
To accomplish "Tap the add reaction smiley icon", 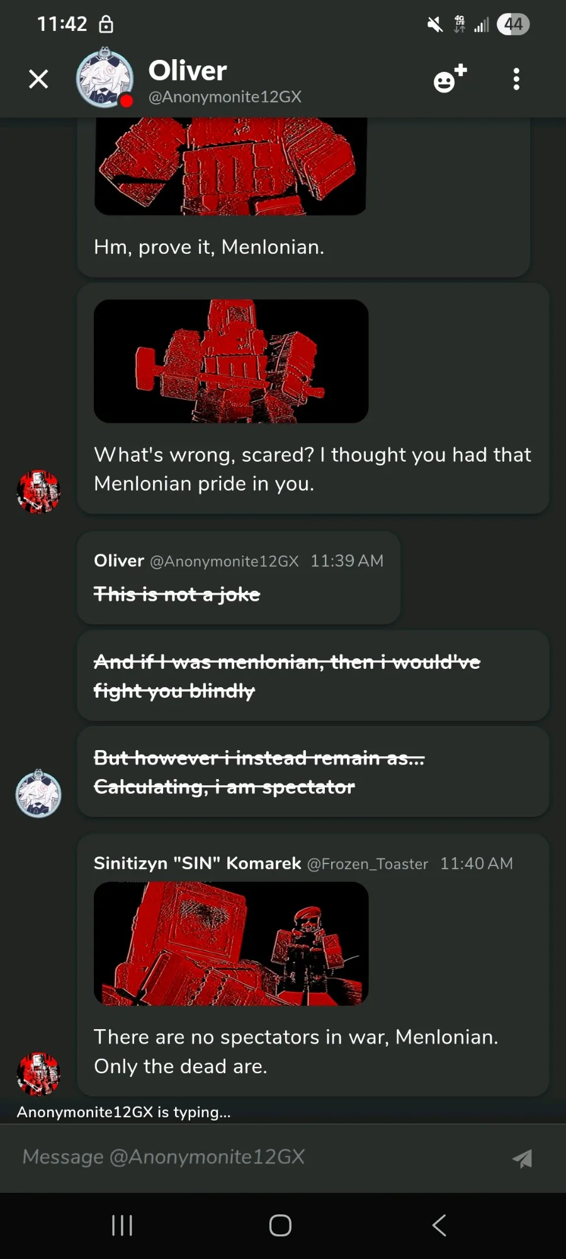I will click(450, 79).
